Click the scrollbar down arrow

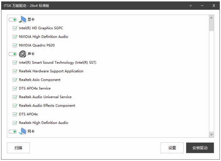coord(212,135)
